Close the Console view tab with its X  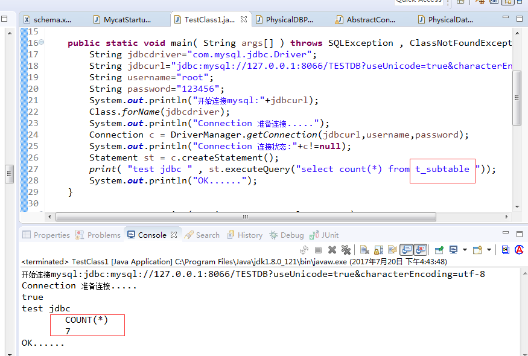pos(174,235)
